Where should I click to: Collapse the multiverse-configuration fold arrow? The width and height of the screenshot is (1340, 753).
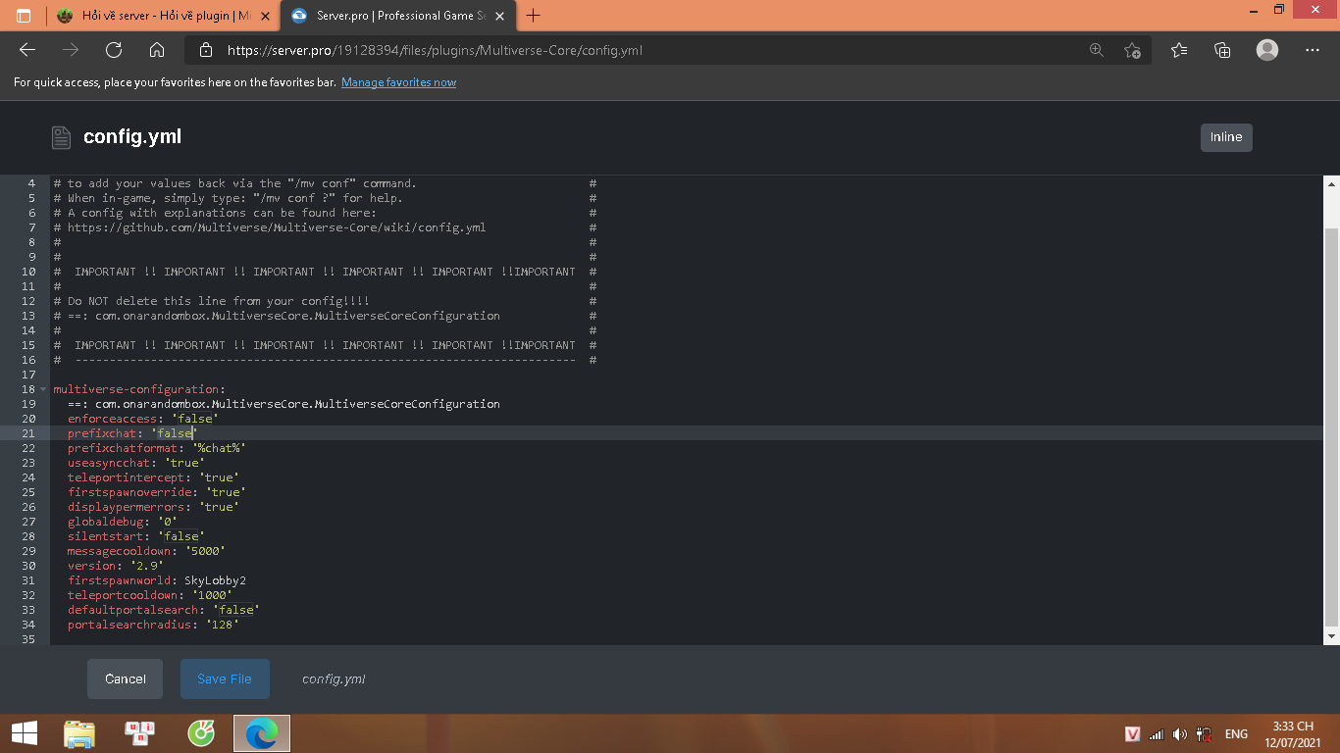coord(43,389)
